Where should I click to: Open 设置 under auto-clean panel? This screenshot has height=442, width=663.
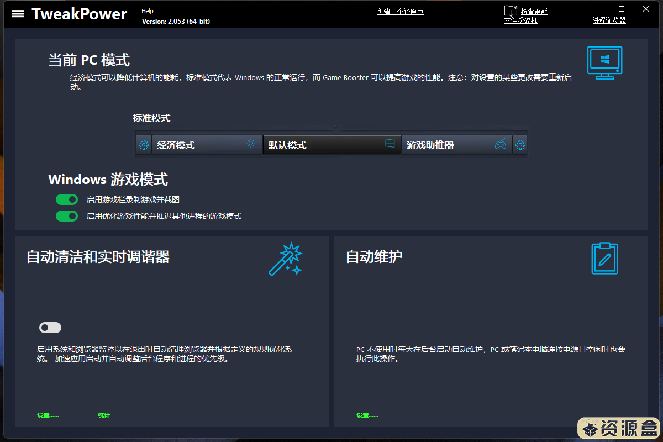[48, 415]
